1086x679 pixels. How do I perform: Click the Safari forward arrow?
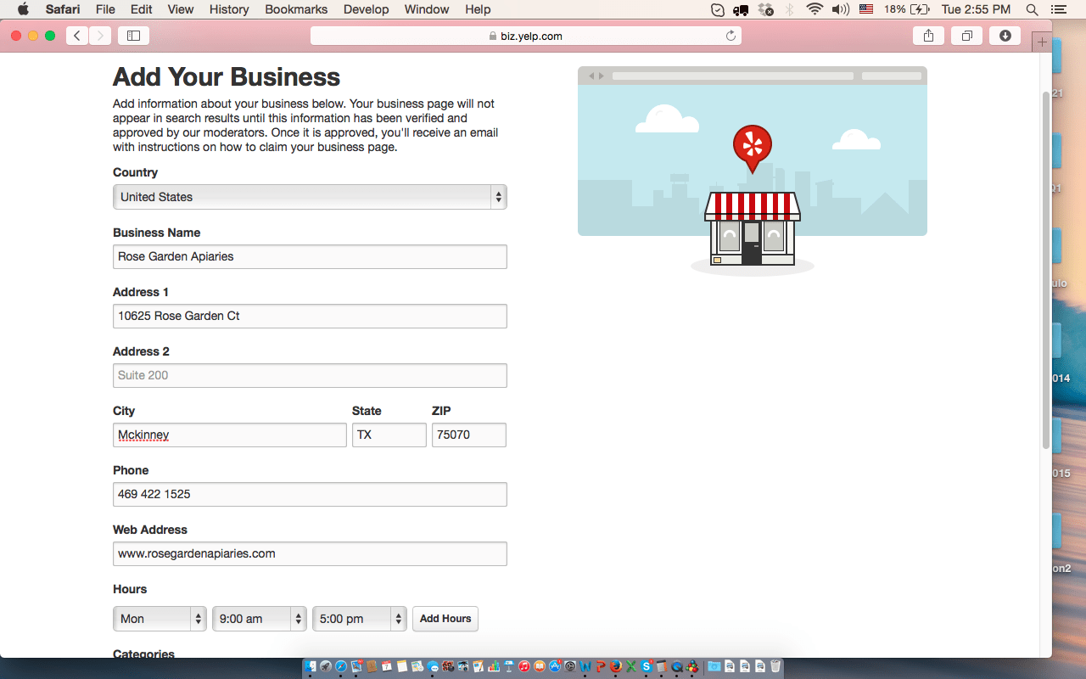(100, 36)
